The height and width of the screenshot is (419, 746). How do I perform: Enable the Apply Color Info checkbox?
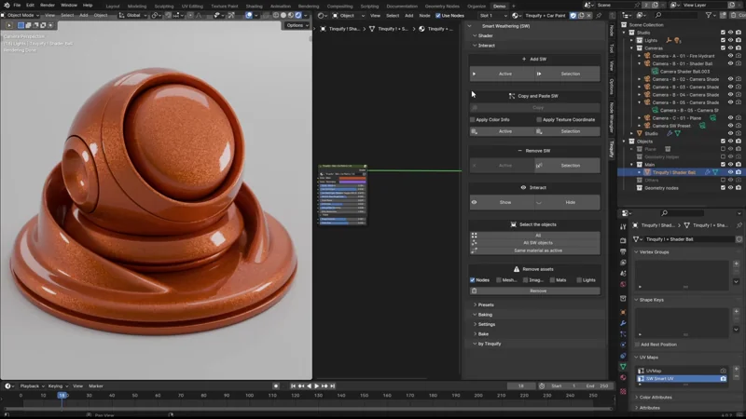click(473, 119)
